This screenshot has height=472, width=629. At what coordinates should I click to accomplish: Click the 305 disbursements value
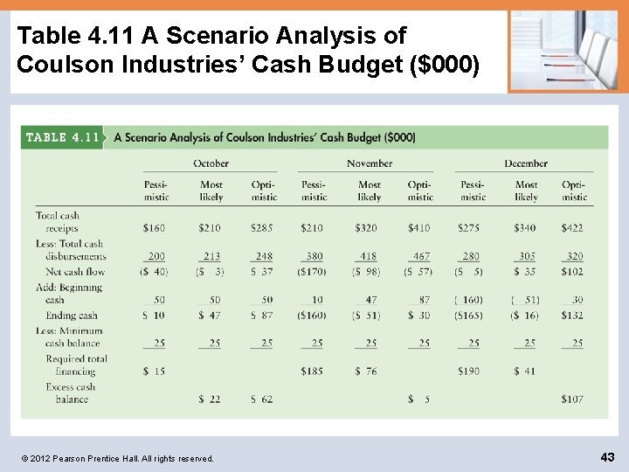[x=527, y=256]
